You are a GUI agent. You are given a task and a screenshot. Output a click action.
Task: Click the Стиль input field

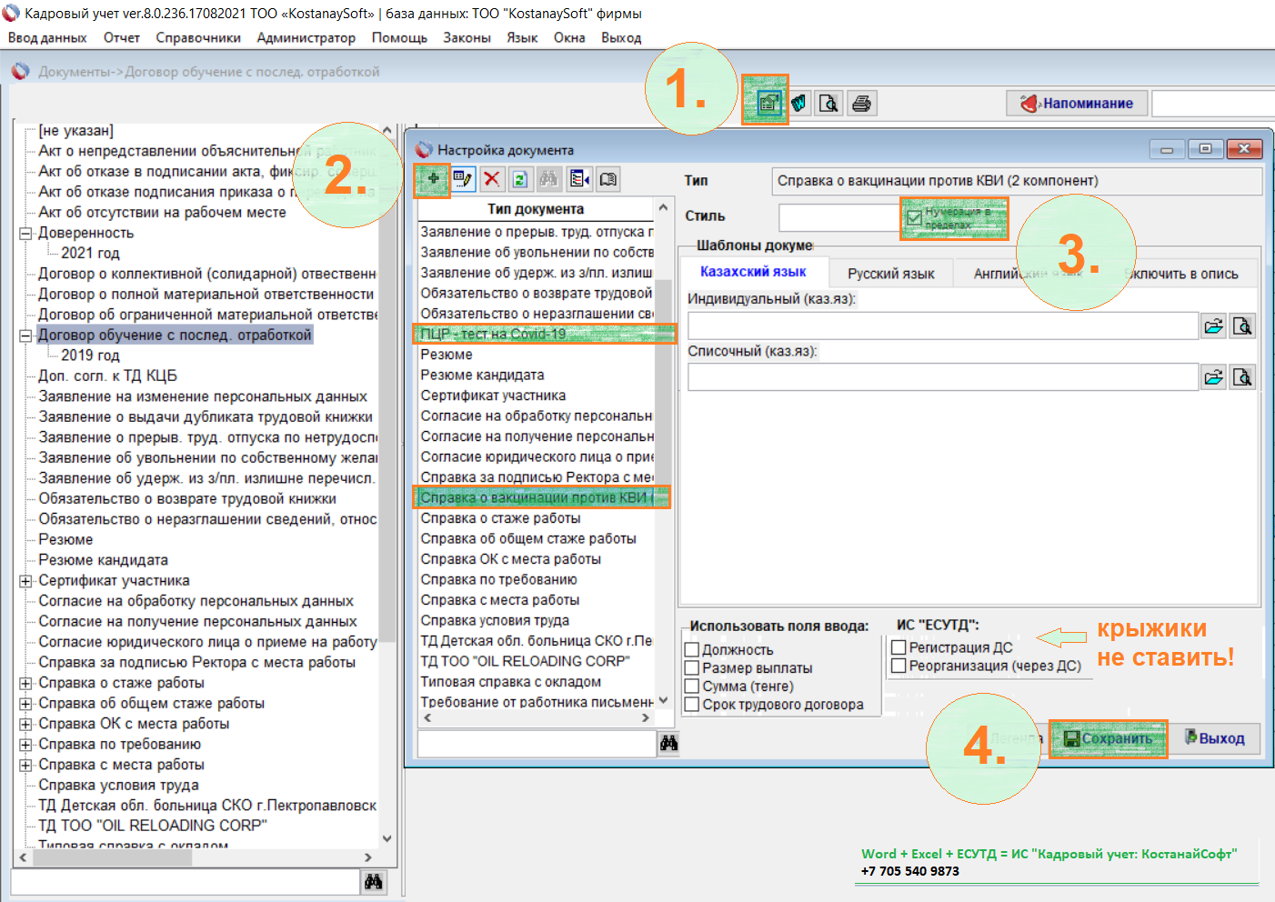tap(838, 217)
